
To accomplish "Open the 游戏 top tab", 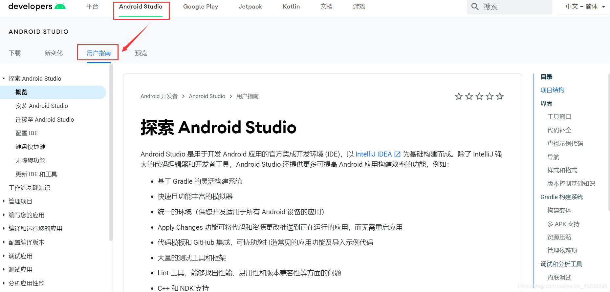I will (x=359, y=7).
